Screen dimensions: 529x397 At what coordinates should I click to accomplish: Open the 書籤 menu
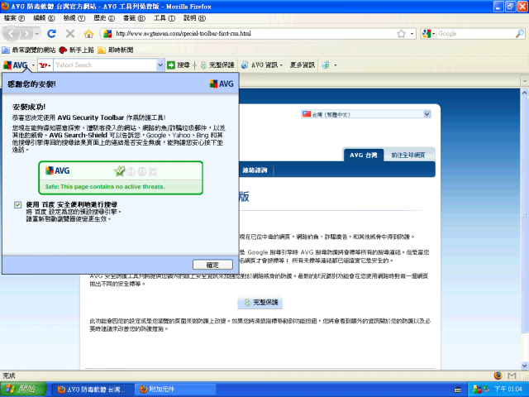click(134, 18)
